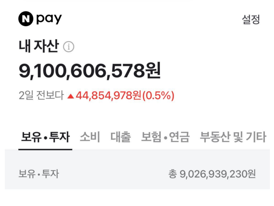The height and width of the screenshot is (206, 274).
Task: Tap the total asset amount 9,100,606,578원
Action: coord(90,71)
